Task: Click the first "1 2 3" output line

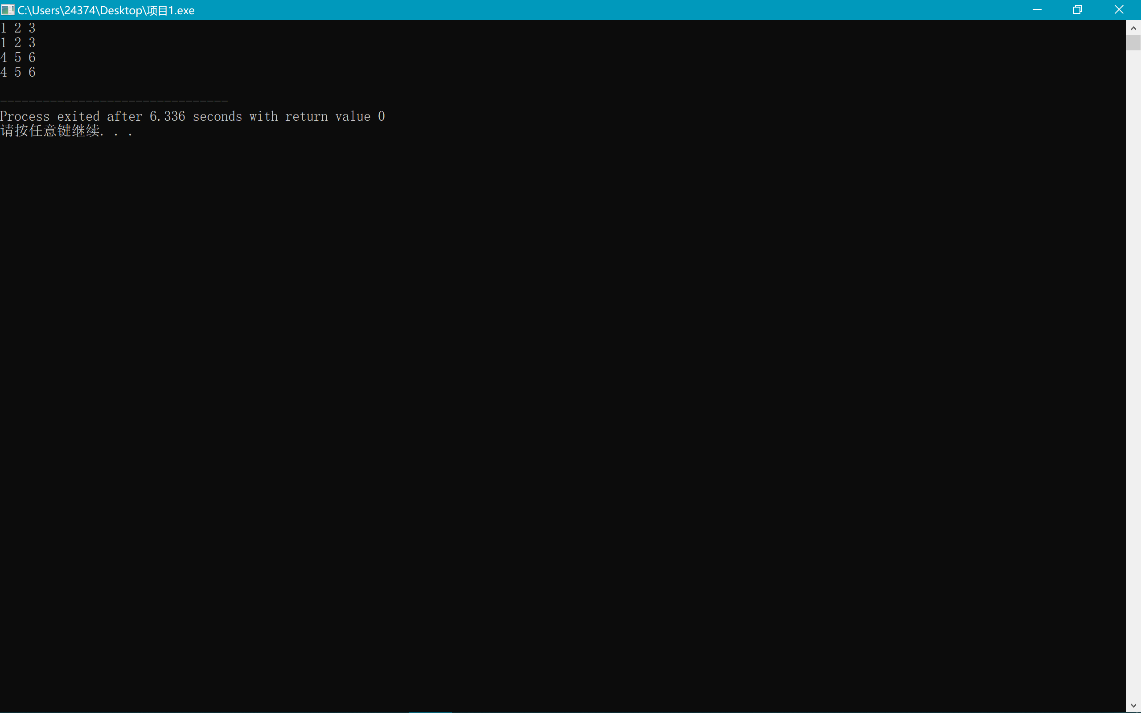Action: 18,28
